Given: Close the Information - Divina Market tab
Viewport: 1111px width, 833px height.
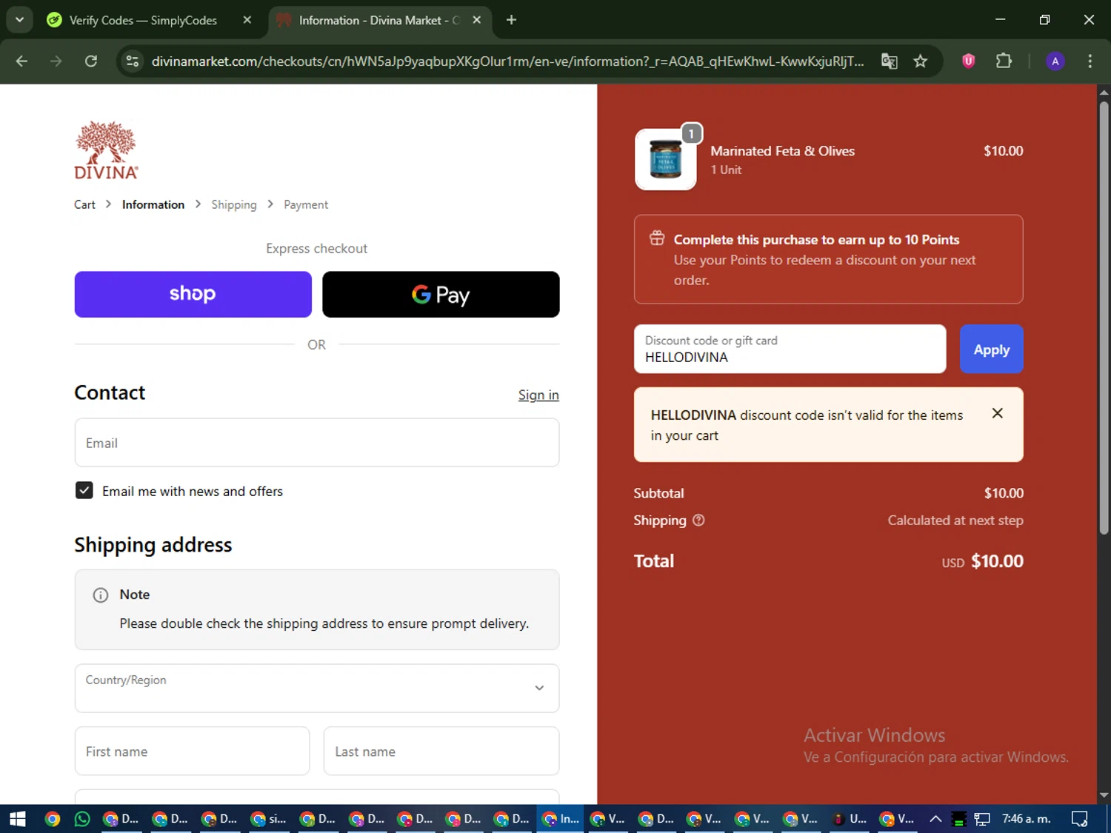Looking at the screenshot, I should (477, 20).
